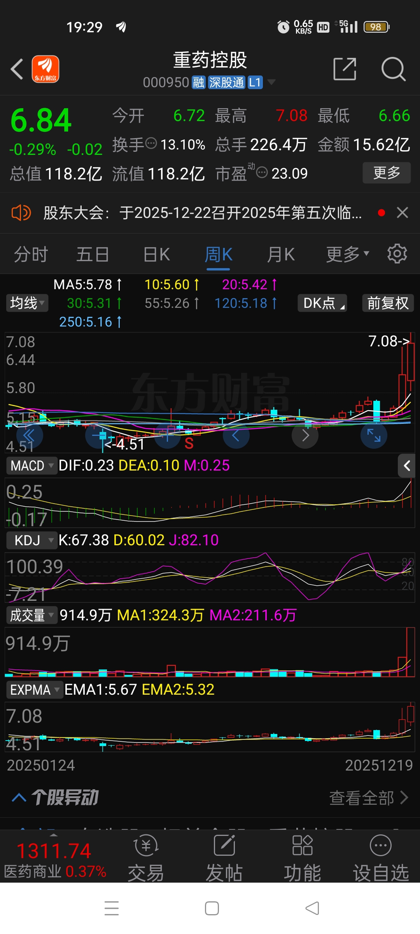Tap the 交易 trade icon
Viewport: 420px width, 934px height.
point(146,858)
